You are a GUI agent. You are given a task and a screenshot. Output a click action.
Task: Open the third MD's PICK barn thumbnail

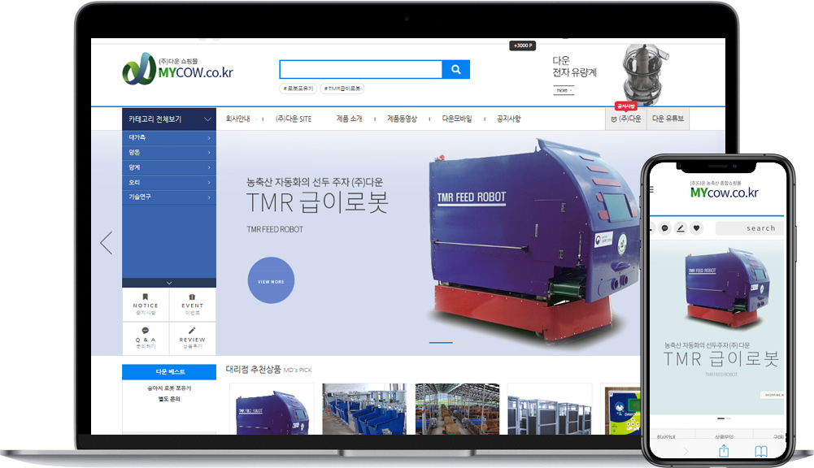coord(457,409)
